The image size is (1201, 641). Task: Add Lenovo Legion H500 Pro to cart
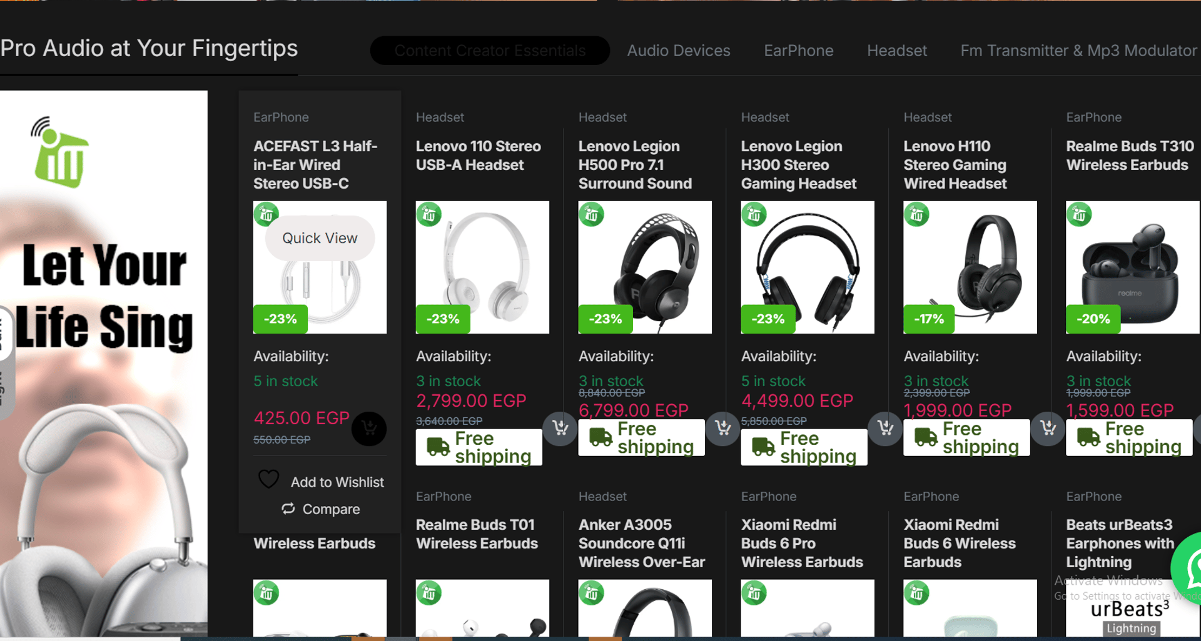722,428
